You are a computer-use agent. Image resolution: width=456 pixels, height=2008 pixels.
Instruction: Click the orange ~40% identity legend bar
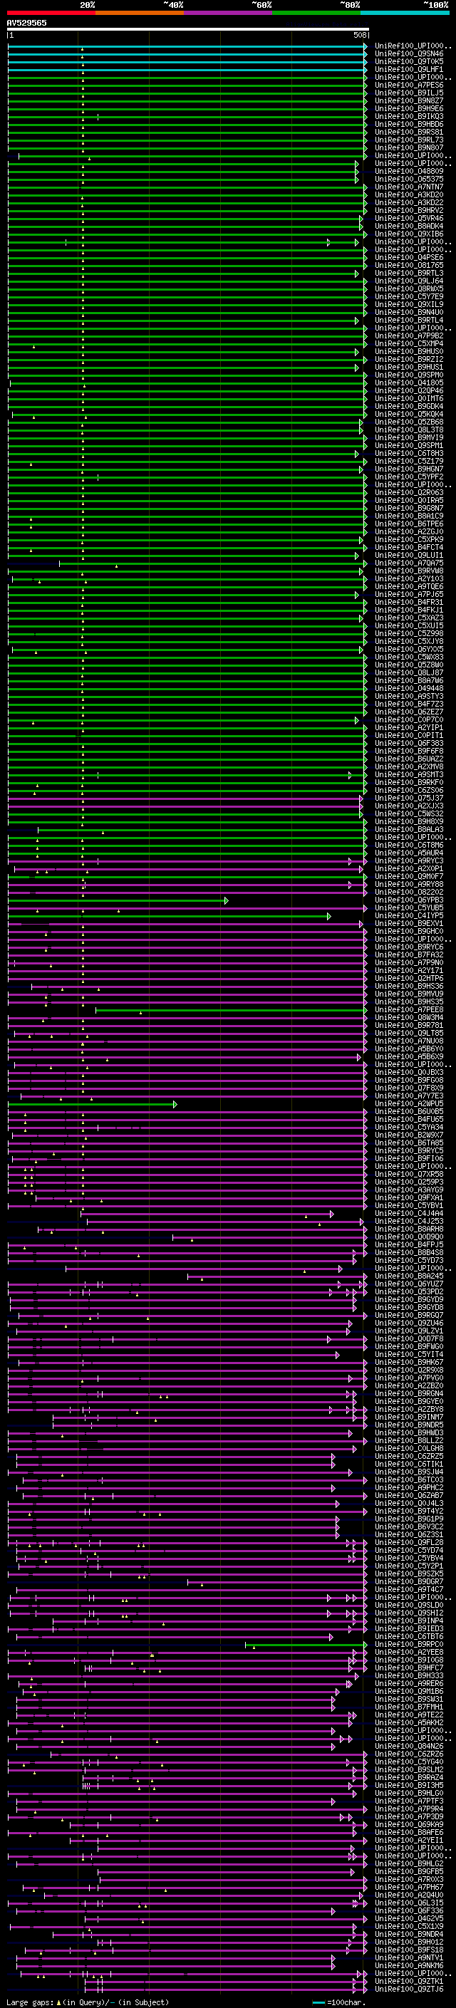click(x=140, y=13)
